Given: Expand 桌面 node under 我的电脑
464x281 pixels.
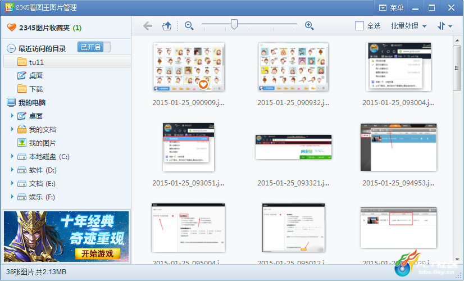Looking at the screenshot, I should 12,115.
